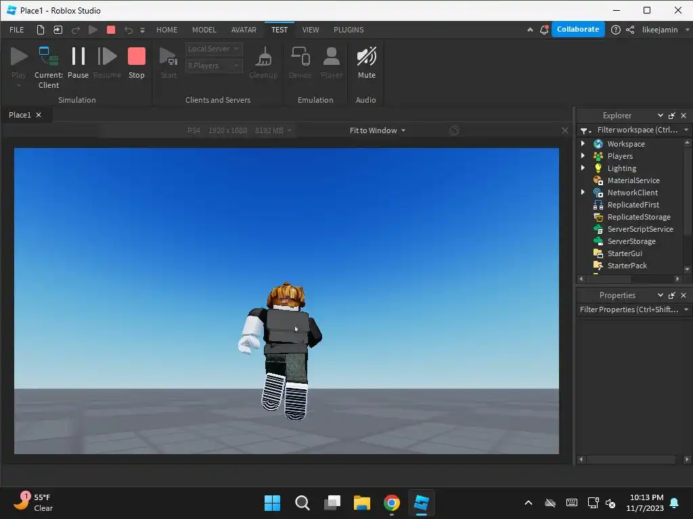Screen dimensions: 693x519
Task: Click the Collaborate button
Action: pyautogui.click(x=578, y=29)
